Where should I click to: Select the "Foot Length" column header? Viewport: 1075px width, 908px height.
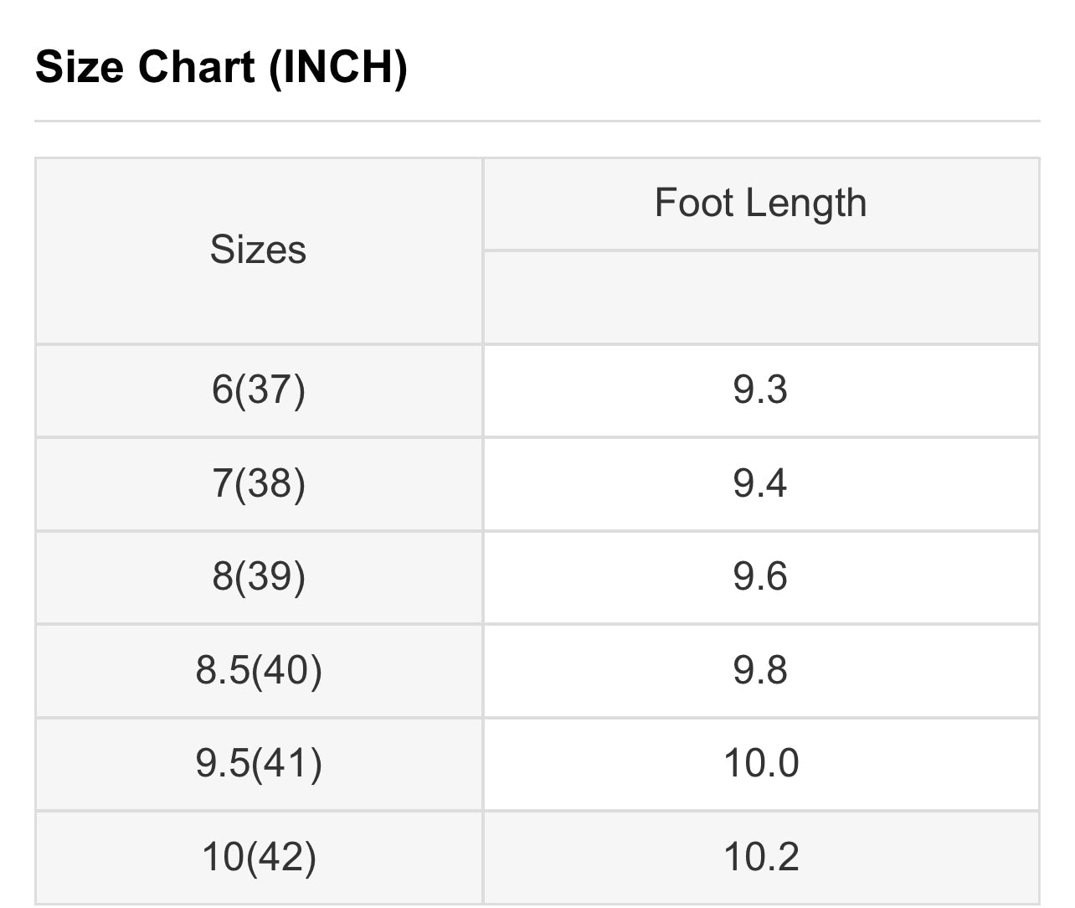click(760, 204)
